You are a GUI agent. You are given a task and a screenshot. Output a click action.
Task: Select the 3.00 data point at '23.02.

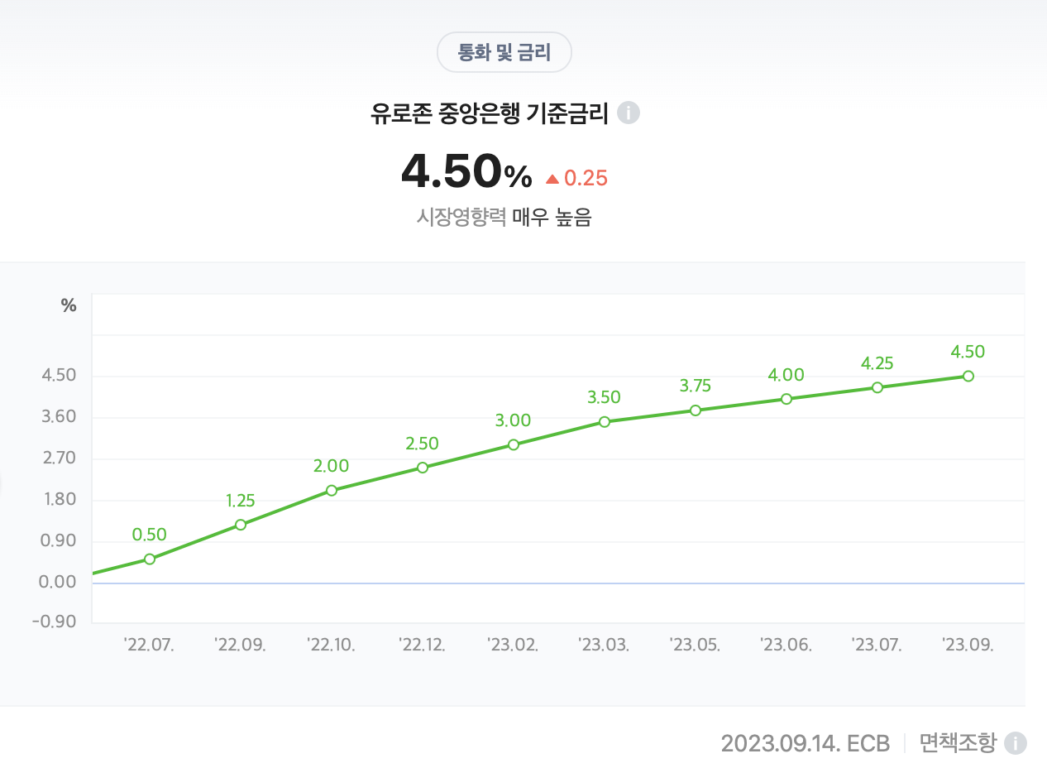514,444
